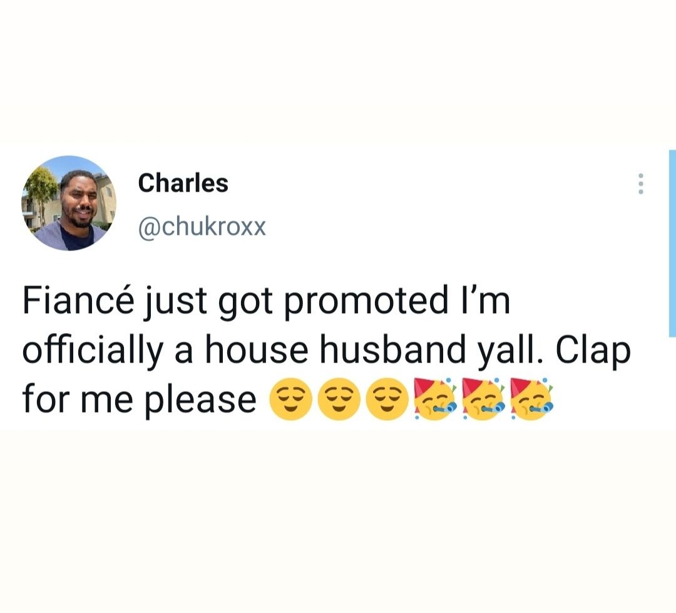
Task: Click the first relieved face emoji
Action: pos(290,401)
